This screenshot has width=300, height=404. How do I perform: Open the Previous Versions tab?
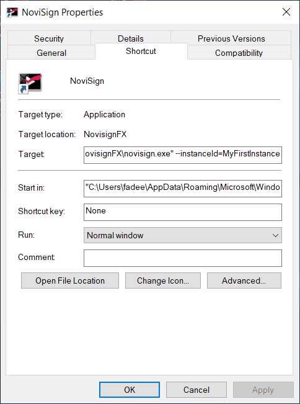point(231,38)
